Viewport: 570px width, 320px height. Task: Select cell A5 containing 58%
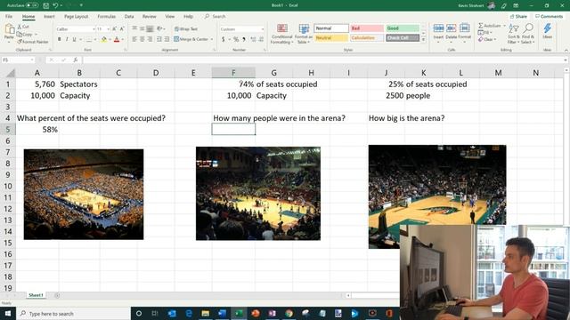point(37,130)
